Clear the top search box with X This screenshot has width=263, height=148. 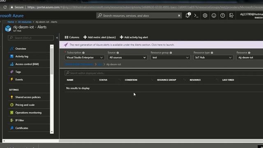[179, 16]
